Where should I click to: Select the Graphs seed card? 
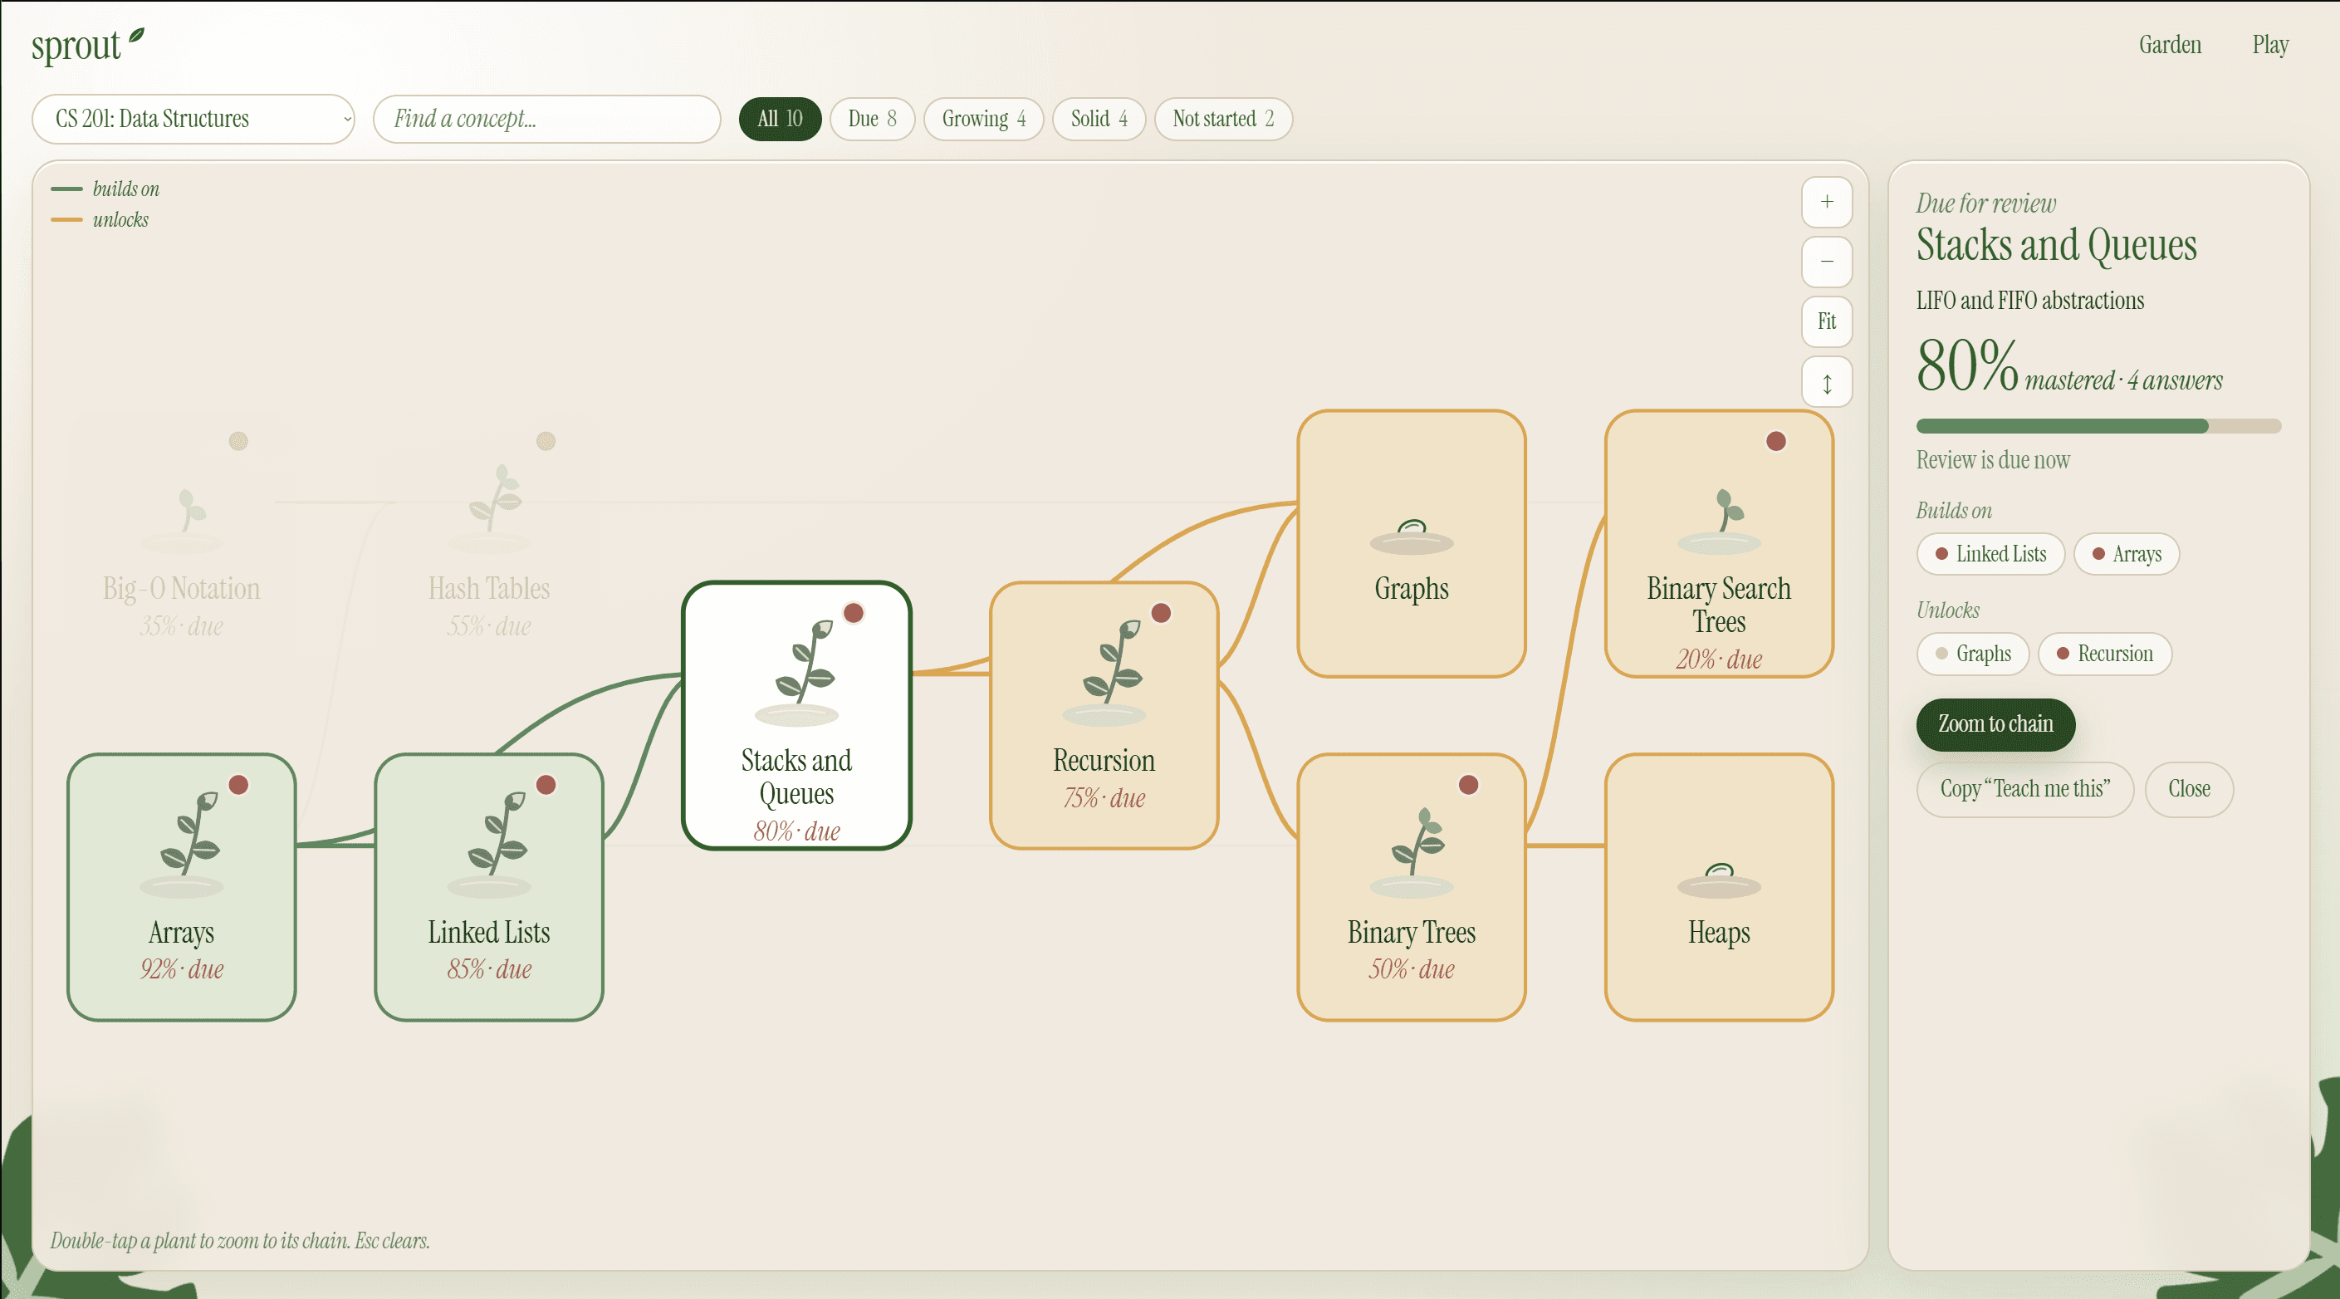pos(1412,543)
